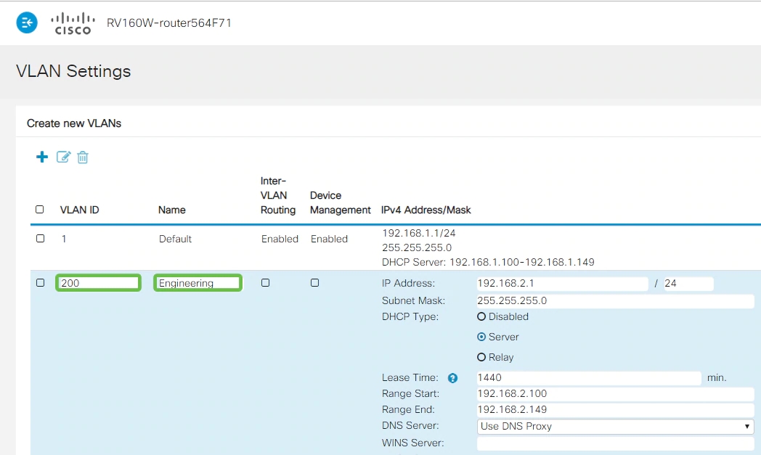Click the Device Management Enabled cell for VLAN 1
Screen dimensions: 761x455
coord(329,239)
